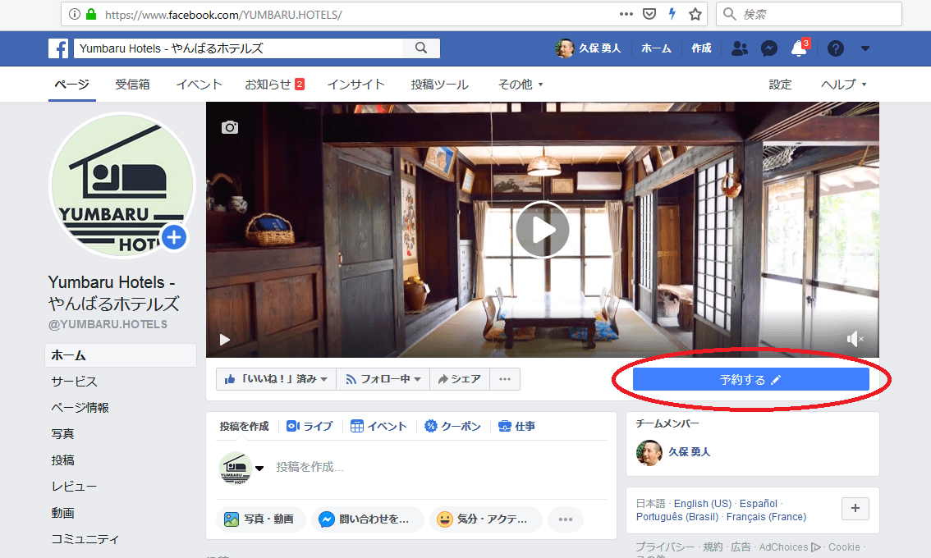The width and height of the screenshot is (931, 558).
Task: Open the 受信箱 tab
Action: 132,85
